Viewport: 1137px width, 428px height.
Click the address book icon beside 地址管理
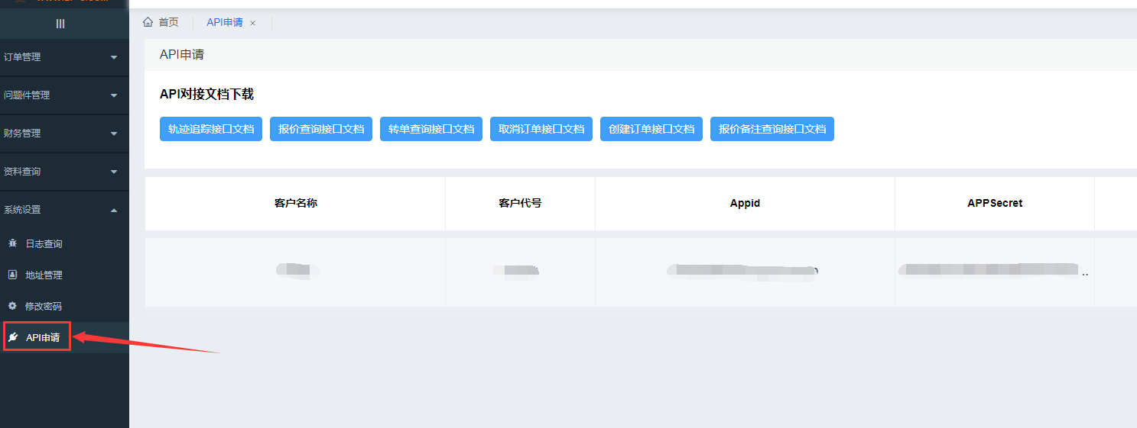click(12, 275)
